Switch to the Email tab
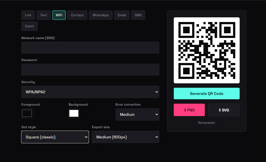Screen dimensions: 266x162 click(122, 15)
